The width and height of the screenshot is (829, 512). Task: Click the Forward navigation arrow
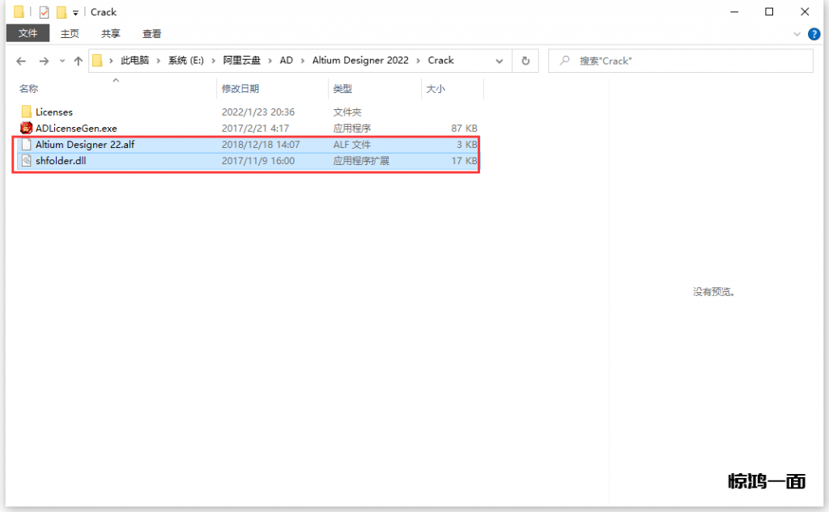(x=44, y=61)
